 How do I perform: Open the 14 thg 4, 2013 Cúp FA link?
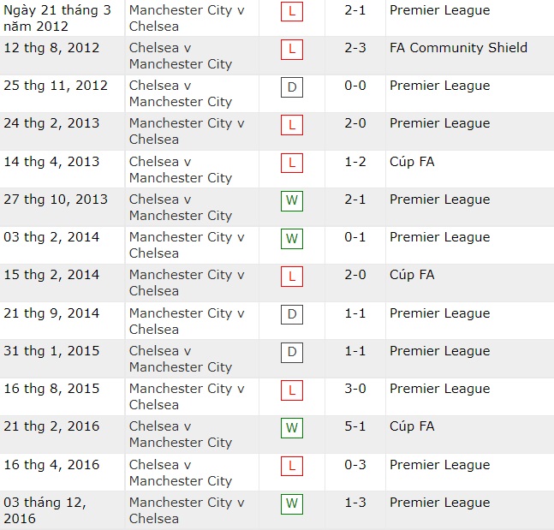(x=412, y=161)
